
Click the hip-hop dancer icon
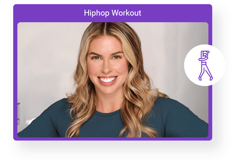[x=205, y=65]
